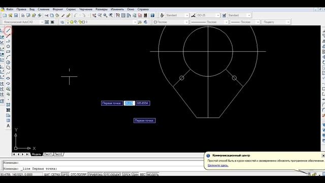Create a new drawing with New icon

click(x=5, y=15)
